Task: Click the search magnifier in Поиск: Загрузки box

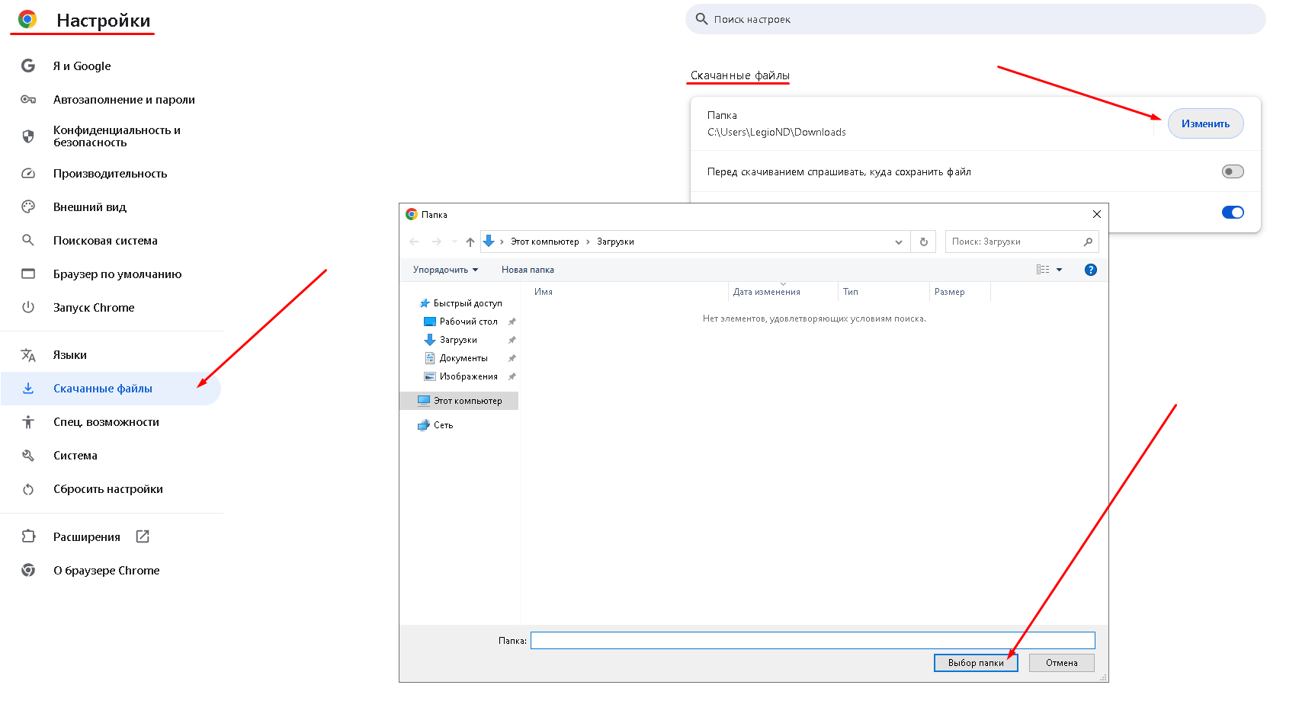Action: pyautogui.click(x=1088, y=242)
